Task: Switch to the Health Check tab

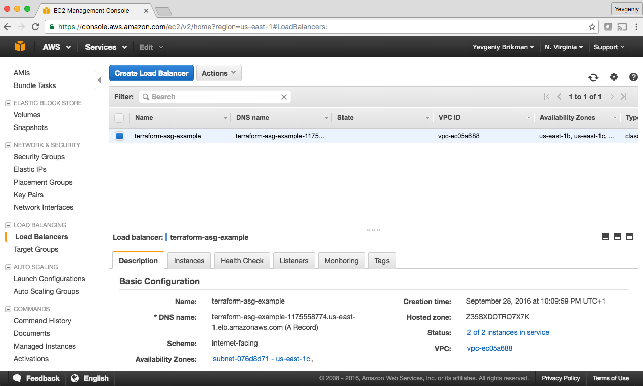Action: [242, 261]
